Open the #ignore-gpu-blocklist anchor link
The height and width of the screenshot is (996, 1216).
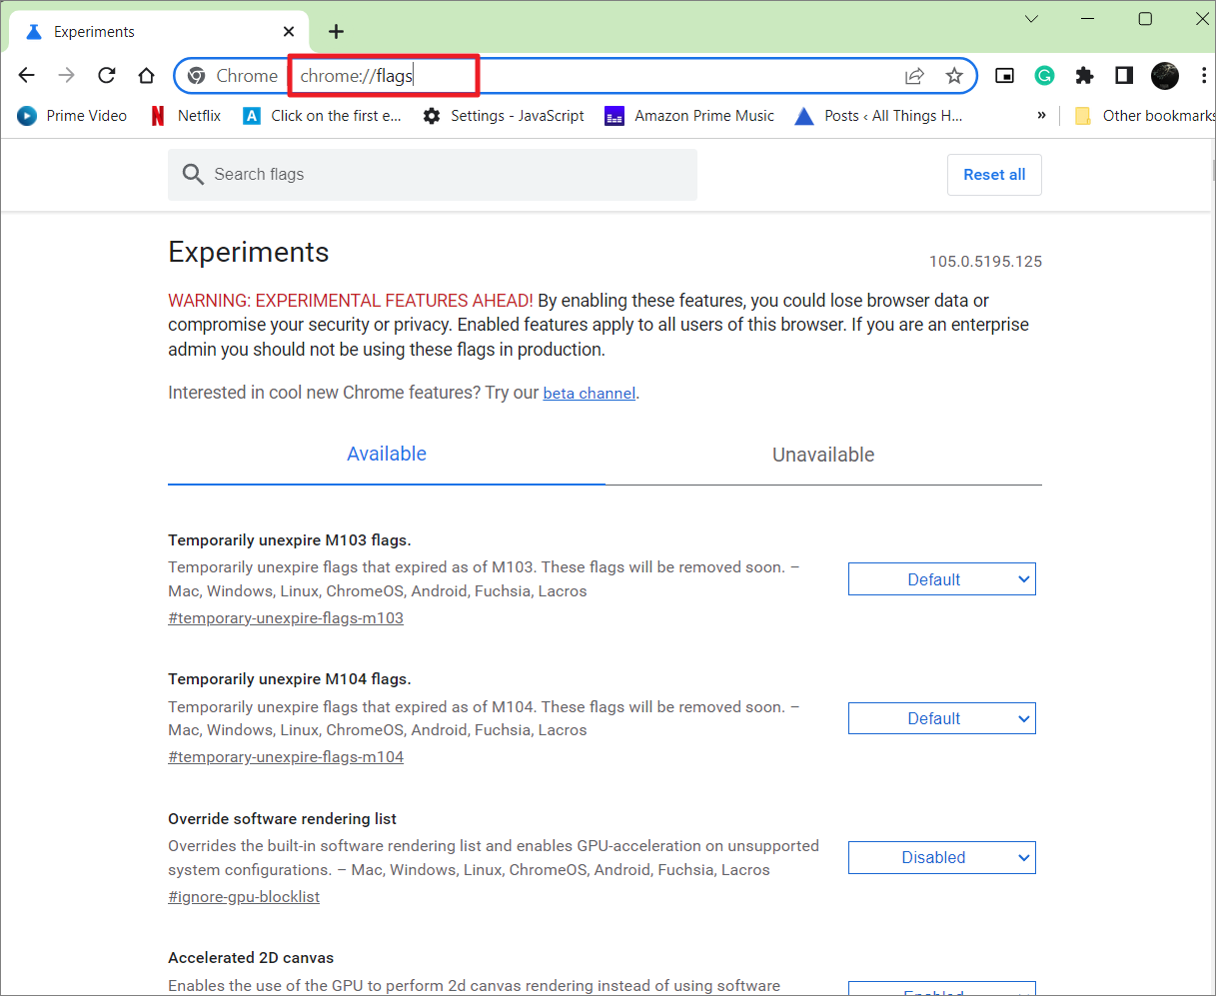[244, 897]
